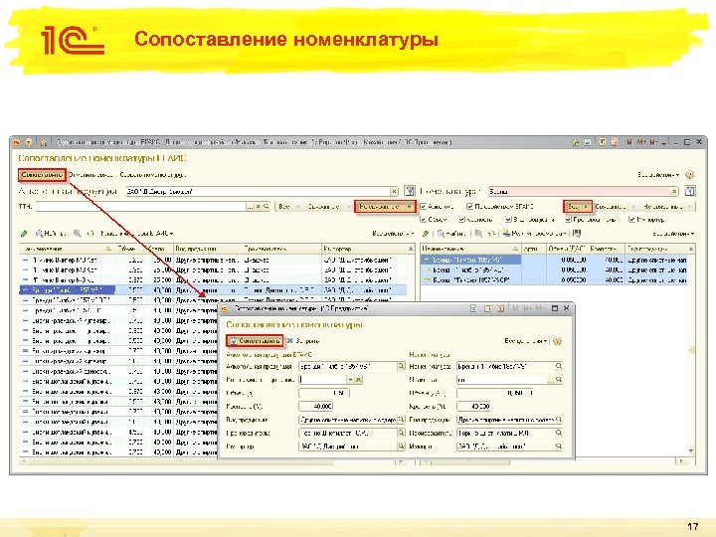
Task: Toggle По свойствам ЕГАИС checkbox
Action: (x=469, y=207)
